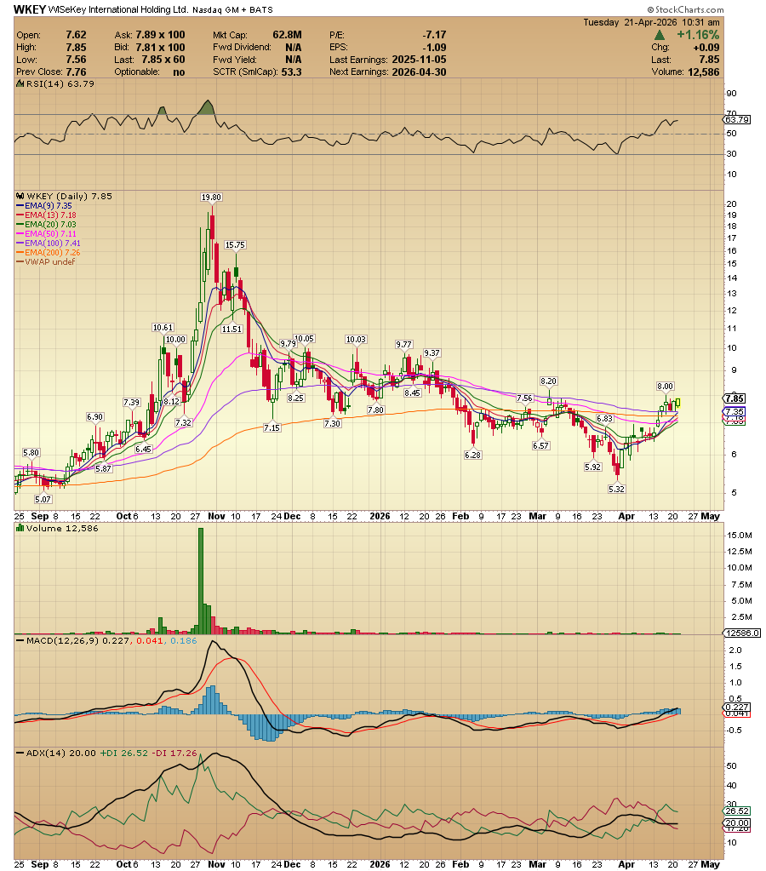The height and width of the screenshot is (871, 766).
Task: Click the P/E -7.17 value
Action: pyautogui.click(x=434, y=35)
